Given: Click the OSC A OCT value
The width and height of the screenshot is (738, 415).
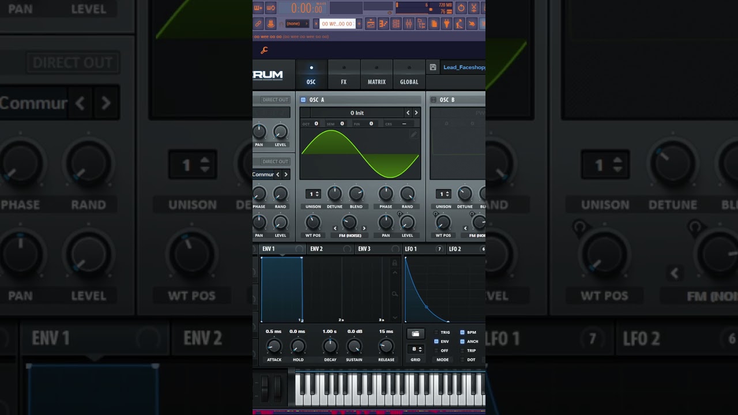Looking at the screenshot, I should [316, 123].
